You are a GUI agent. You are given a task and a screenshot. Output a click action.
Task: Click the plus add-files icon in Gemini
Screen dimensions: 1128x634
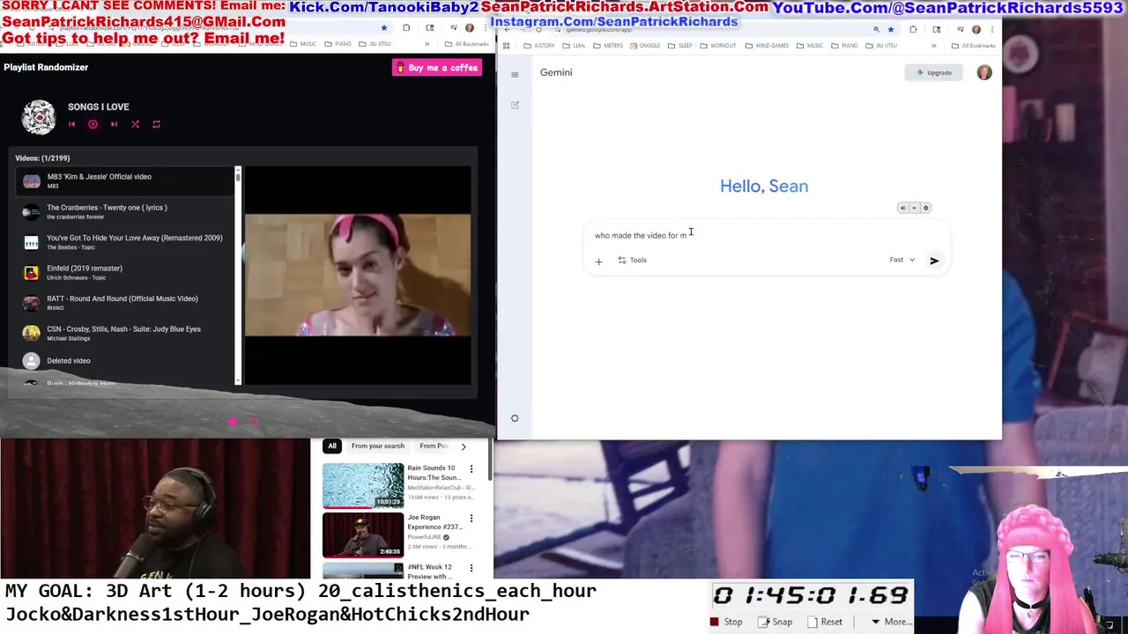point(598,261)
